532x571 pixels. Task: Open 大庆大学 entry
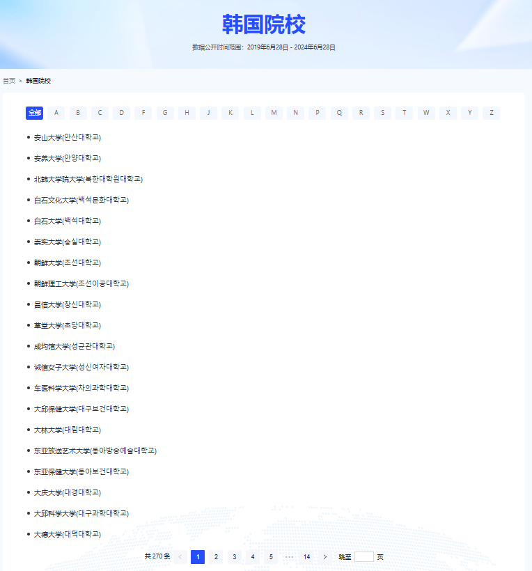pos(68,492)
